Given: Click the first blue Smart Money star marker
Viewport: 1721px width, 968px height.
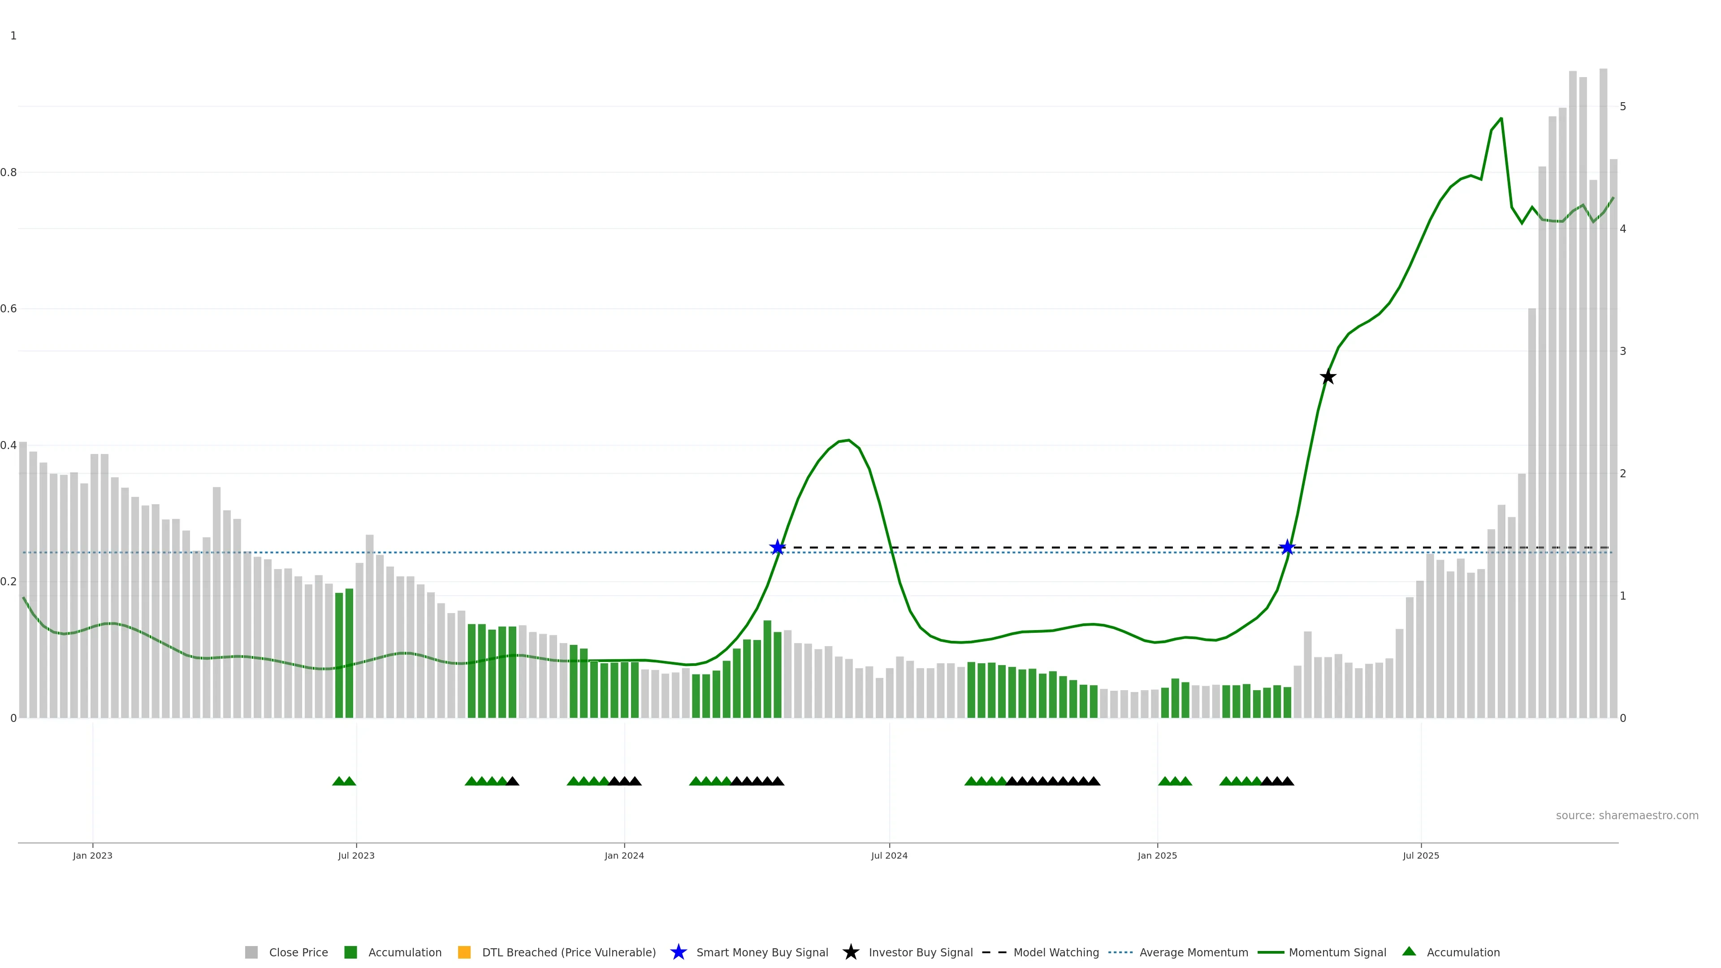Looking at the screenshot, I should coord(777,548).
